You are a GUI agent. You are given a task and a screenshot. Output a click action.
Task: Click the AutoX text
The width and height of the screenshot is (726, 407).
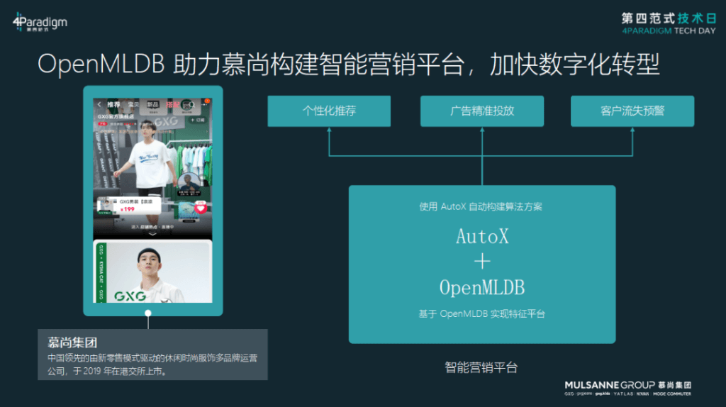pos(482,237)
